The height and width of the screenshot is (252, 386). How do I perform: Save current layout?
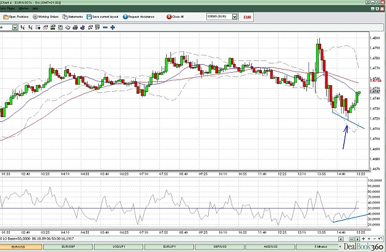tap(103, 17)
